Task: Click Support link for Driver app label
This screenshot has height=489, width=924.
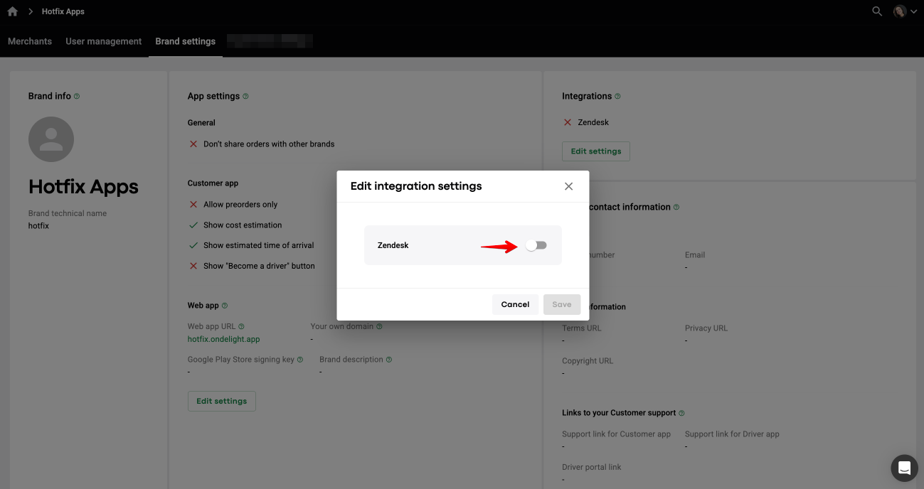Action: point(732,434)
